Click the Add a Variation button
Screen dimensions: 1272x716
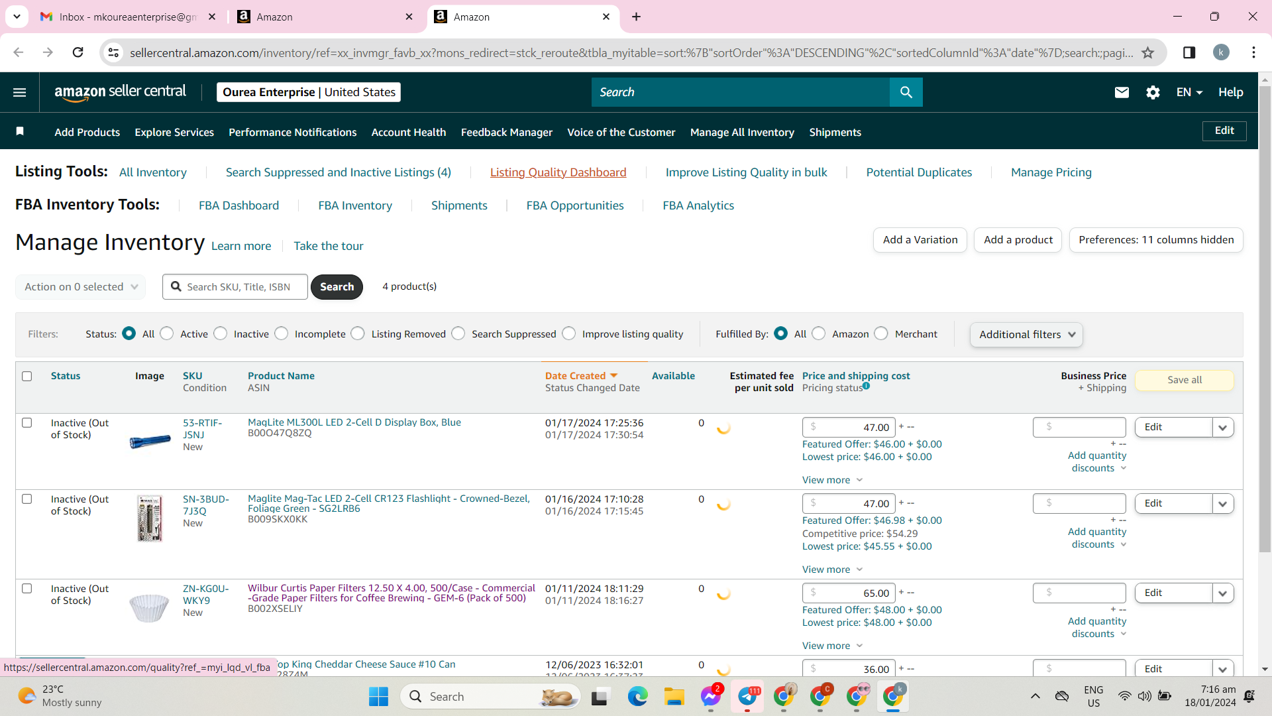[920, 240]
